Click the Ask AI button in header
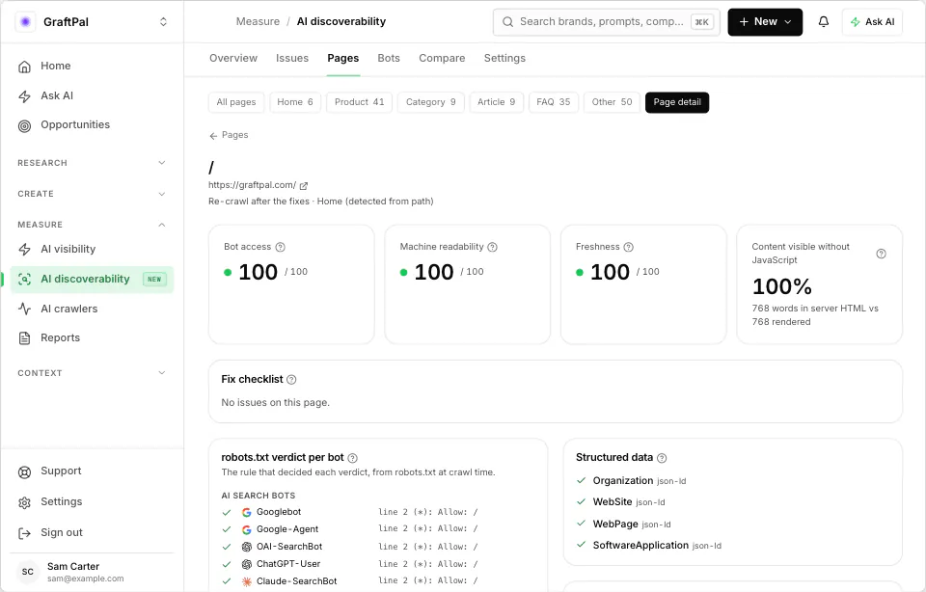This screenshot has height=592, width=926. pos(872,22)
